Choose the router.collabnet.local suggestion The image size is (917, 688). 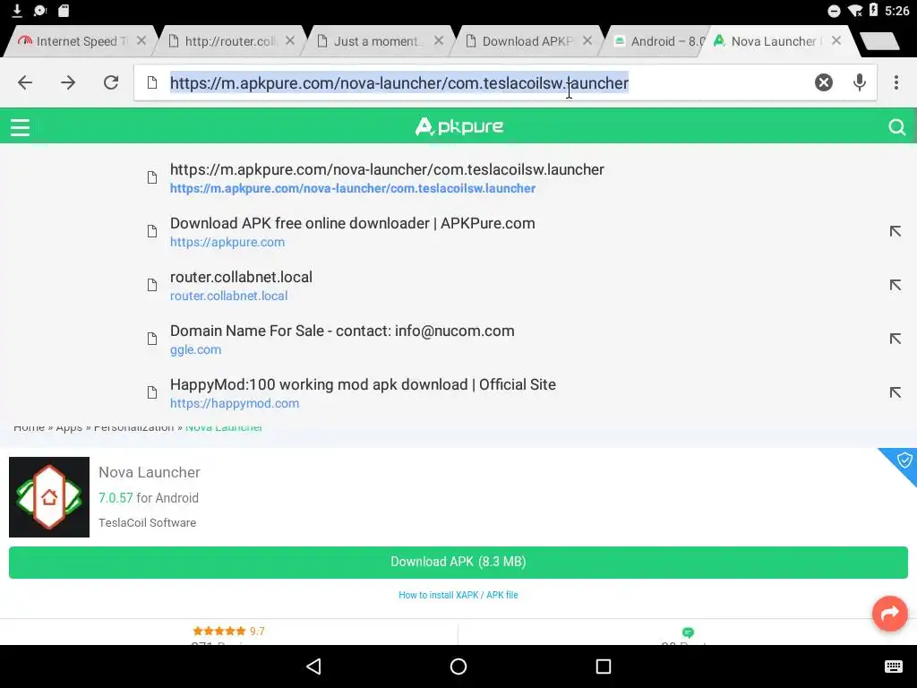point(458,286)
